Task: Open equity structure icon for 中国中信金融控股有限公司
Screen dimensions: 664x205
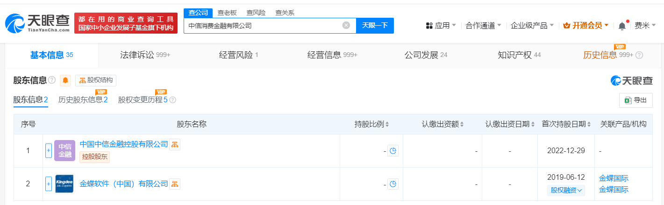Action: pos(174,144)
